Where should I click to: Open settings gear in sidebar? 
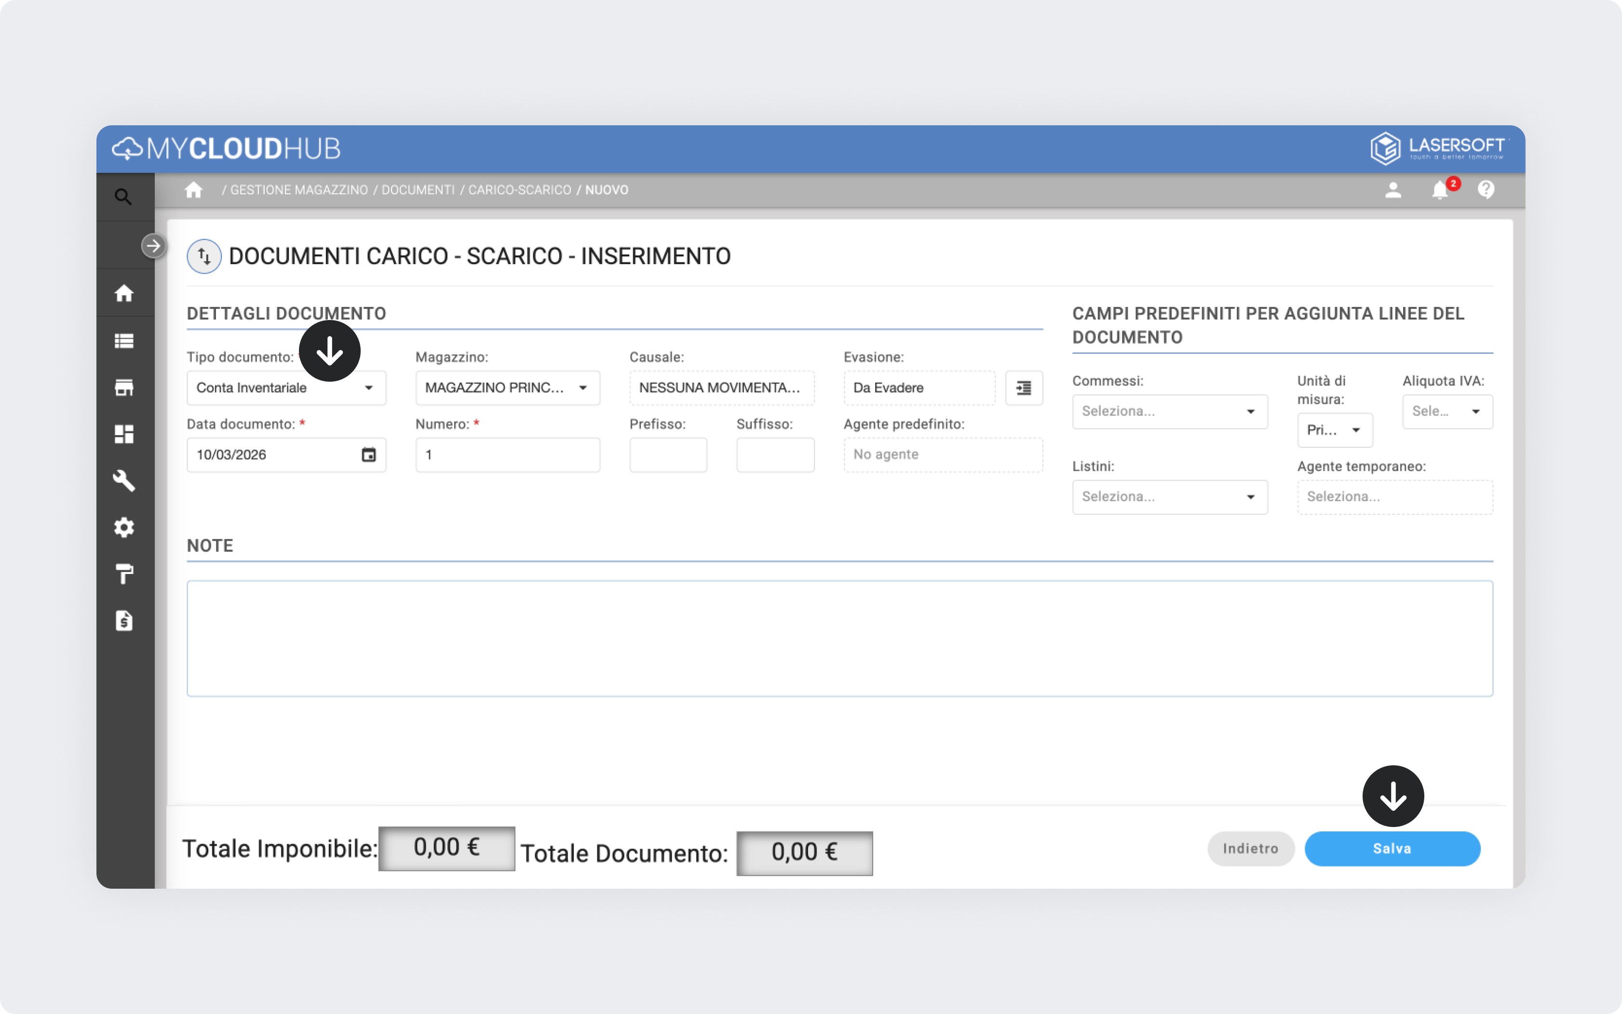[x=124, y=528]
